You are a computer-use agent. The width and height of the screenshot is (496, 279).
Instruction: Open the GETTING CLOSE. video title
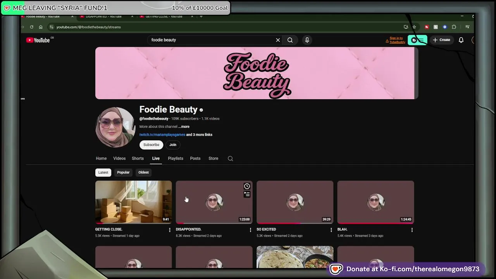[x=108, y=229]
